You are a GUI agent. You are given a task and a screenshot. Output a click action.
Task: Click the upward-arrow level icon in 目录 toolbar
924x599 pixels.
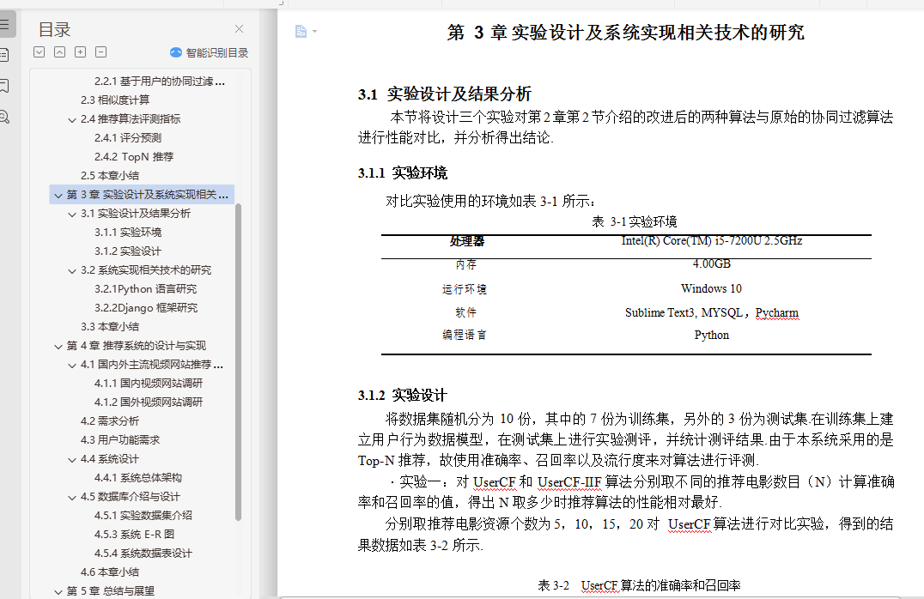59,51
